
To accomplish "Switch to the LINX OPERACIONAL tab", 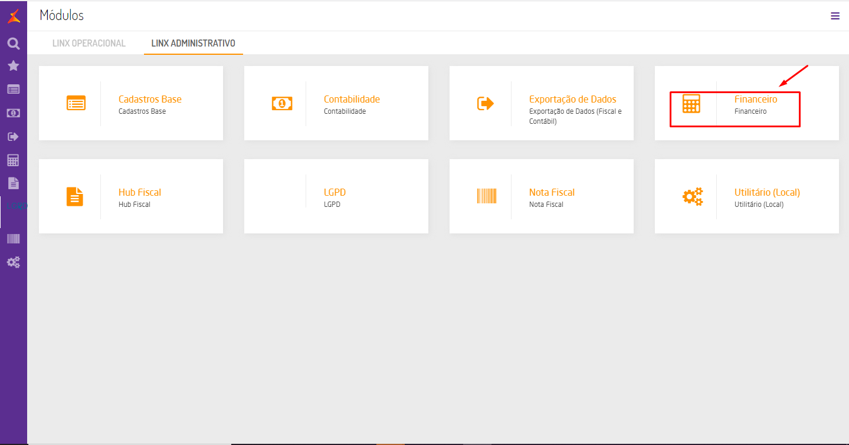I will coord(89,43).
